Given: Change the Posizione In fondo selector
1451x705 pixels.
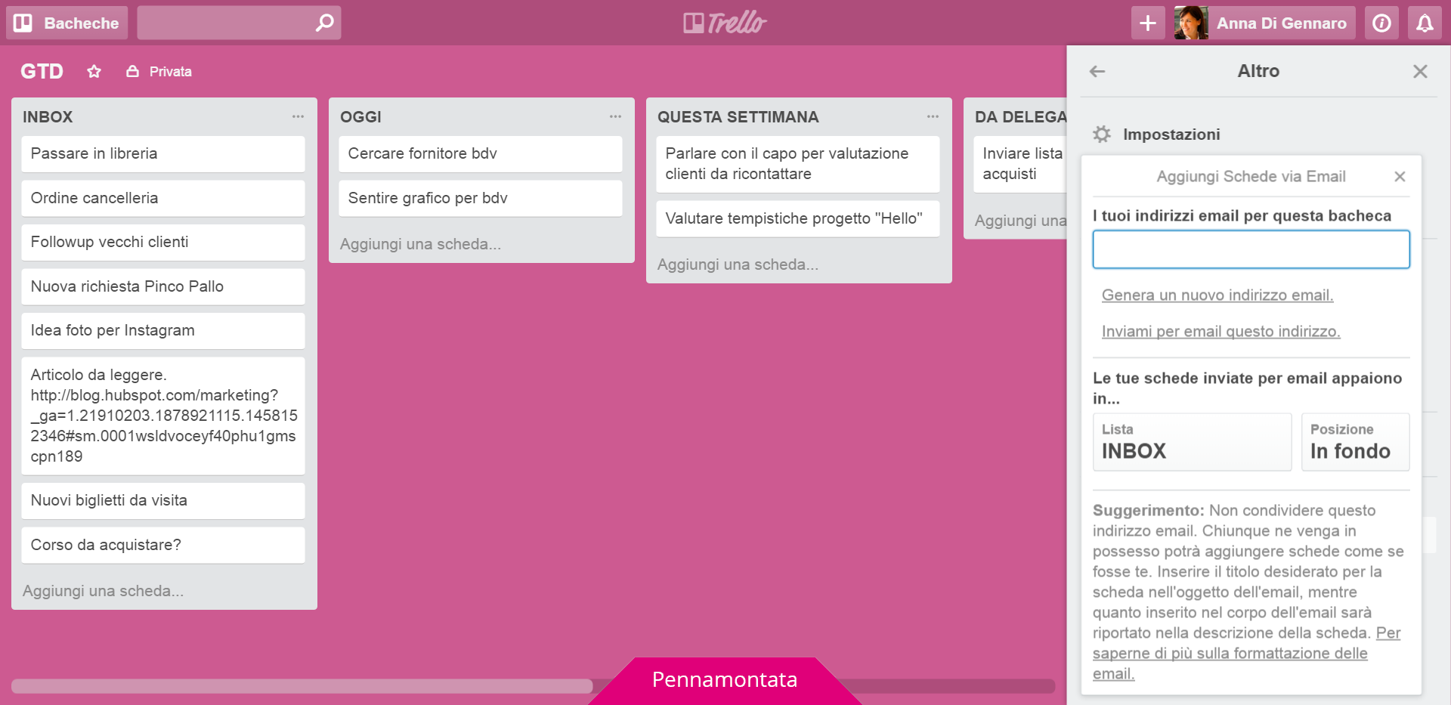Looking at the screenshot, I should pos(1355,442).
